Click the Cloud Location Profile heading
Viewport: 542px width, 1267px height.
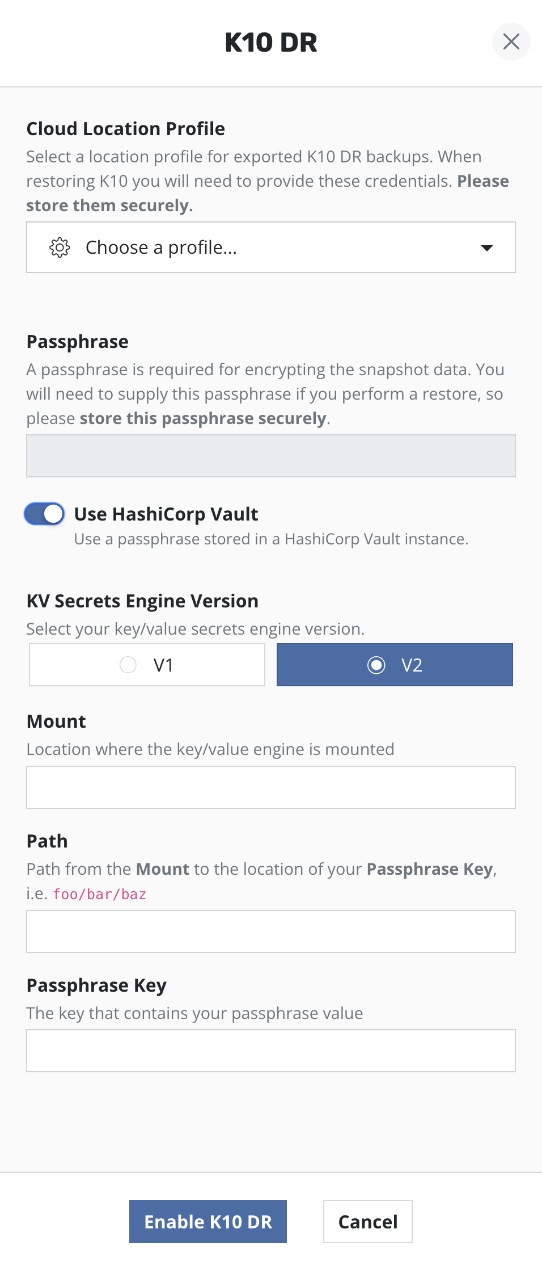pyautogui.click(x=126, y=129)
